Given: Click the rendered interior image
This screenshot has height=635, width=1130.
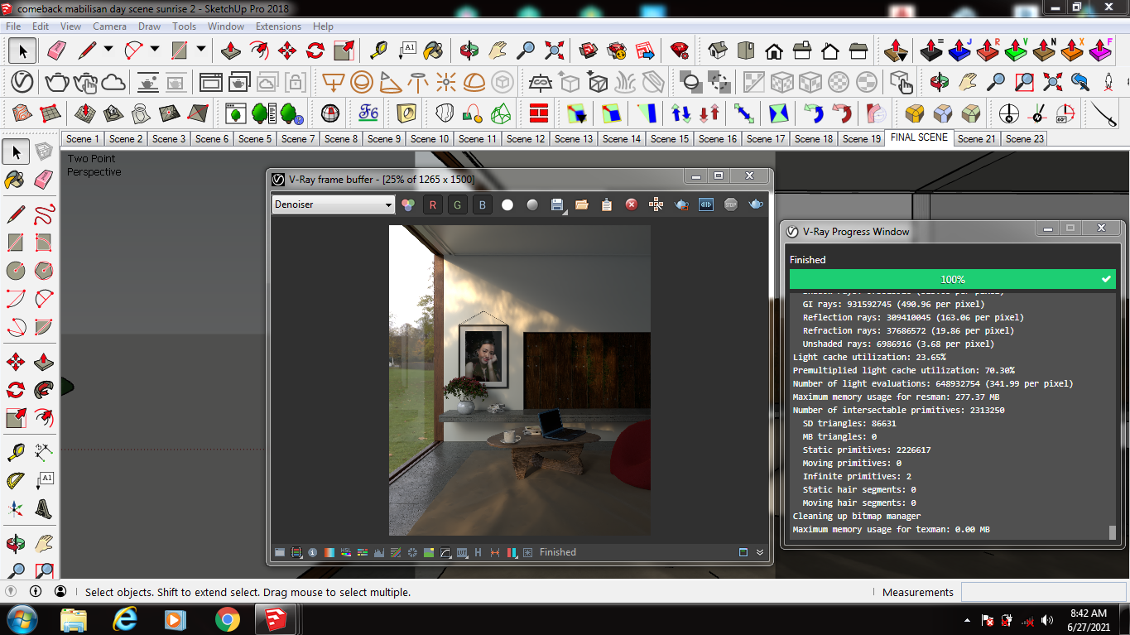Looking at the screenshot, I should pyautogui.click(x=520, y=381).
